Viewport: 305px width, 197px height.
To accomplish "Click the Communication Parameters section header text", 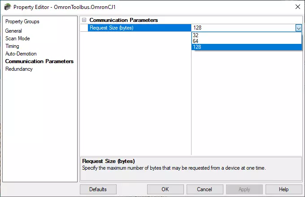I will [x=123, y=20].
